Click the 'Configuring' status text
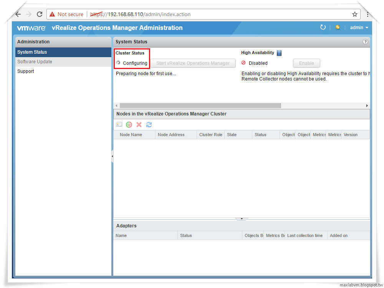The width and height of the screenshot is (384, 288). pyautogui.click(x=135, y=63)
